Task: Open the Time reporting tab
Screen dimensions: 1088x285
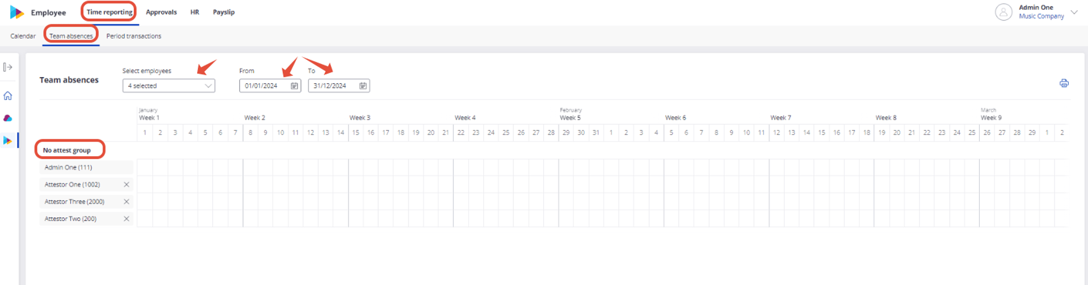Action: click(x=109, y=12)
